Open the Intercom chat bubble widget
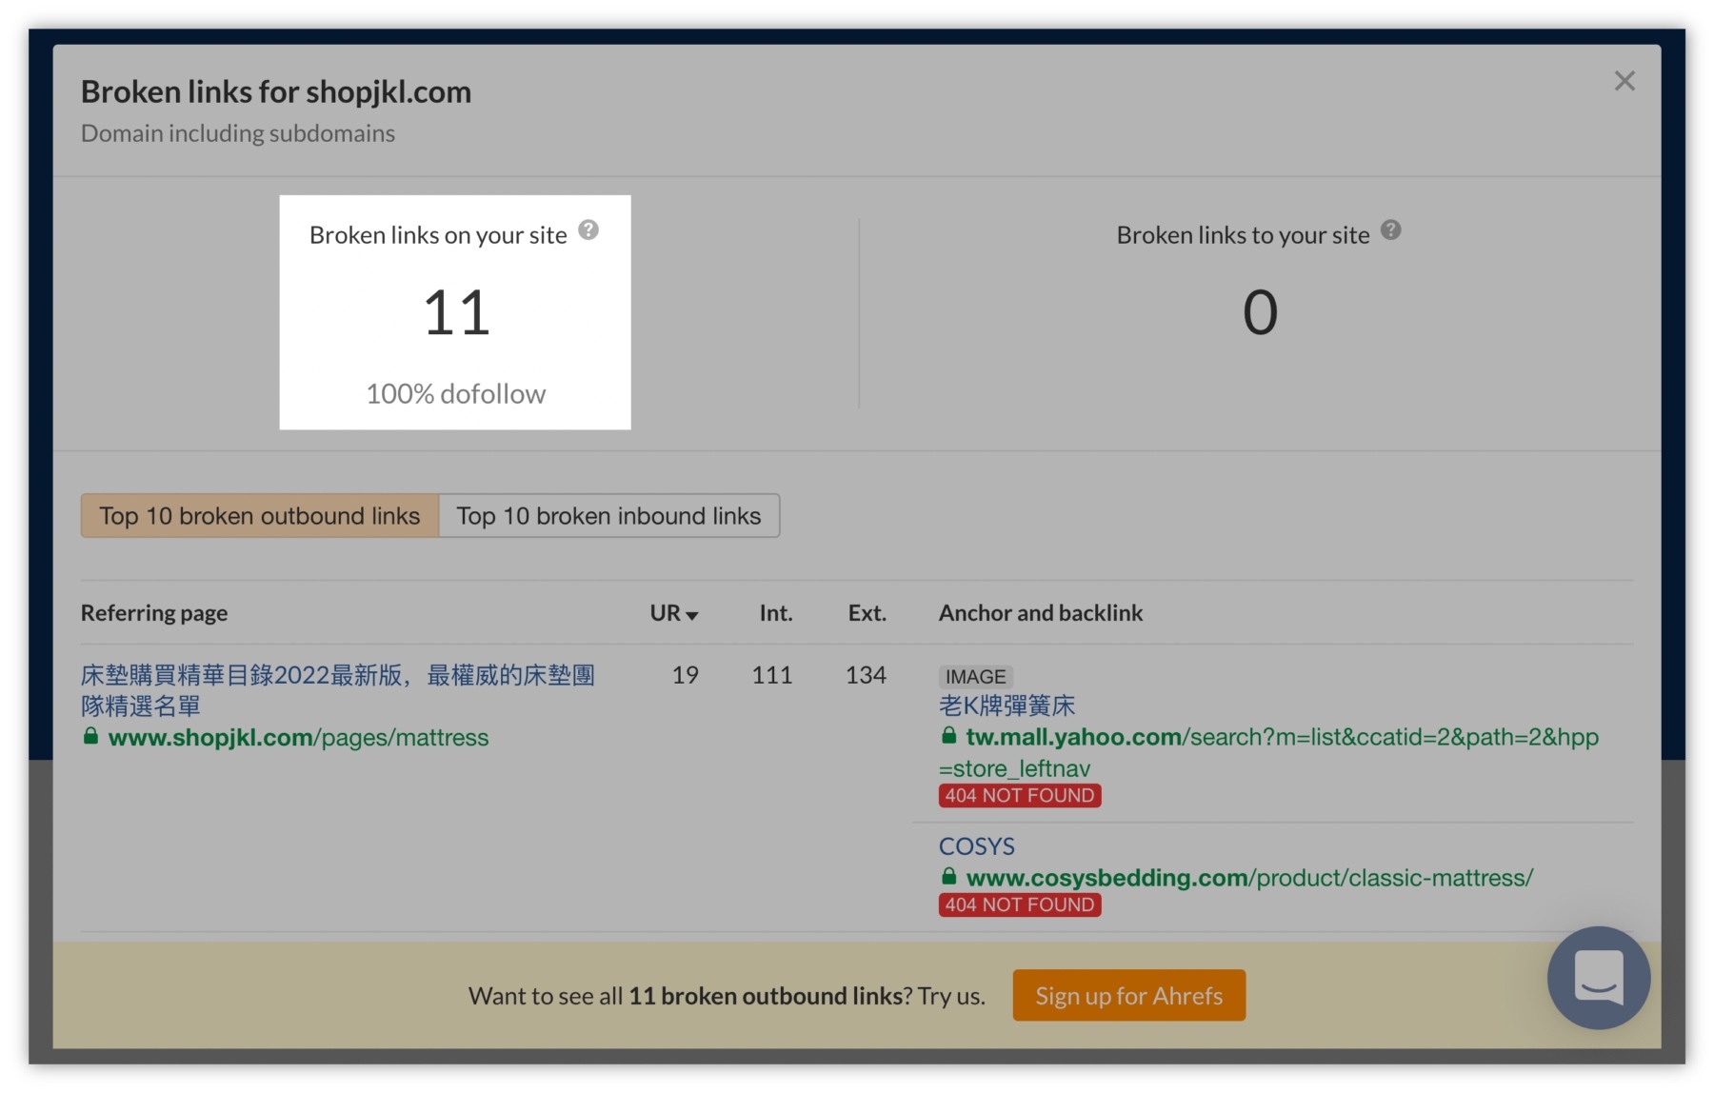 pos(1598,977)
